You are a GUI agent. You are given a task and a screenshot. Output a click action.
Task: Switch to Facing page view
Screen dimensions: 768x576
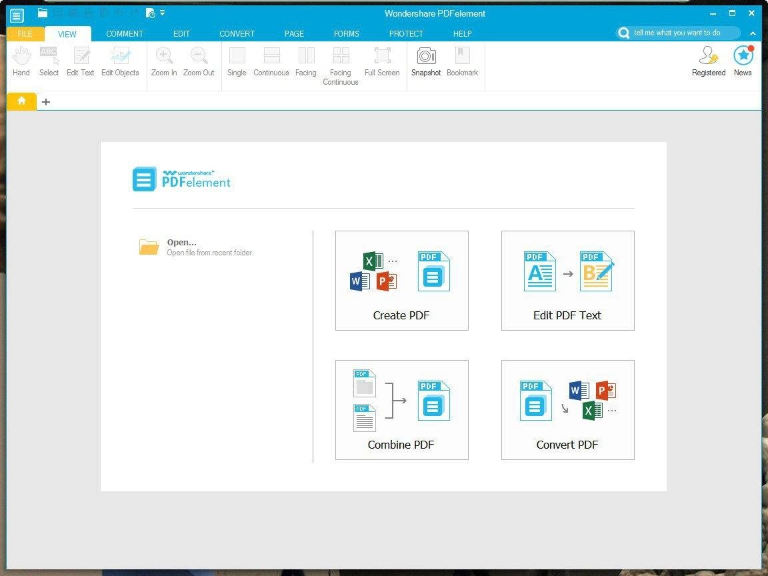tap(305, 62)
